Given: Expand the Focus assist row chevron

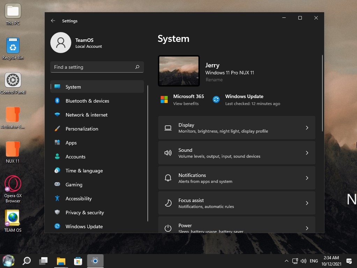Looking at the screenshot, I should [x=307, y=203].
